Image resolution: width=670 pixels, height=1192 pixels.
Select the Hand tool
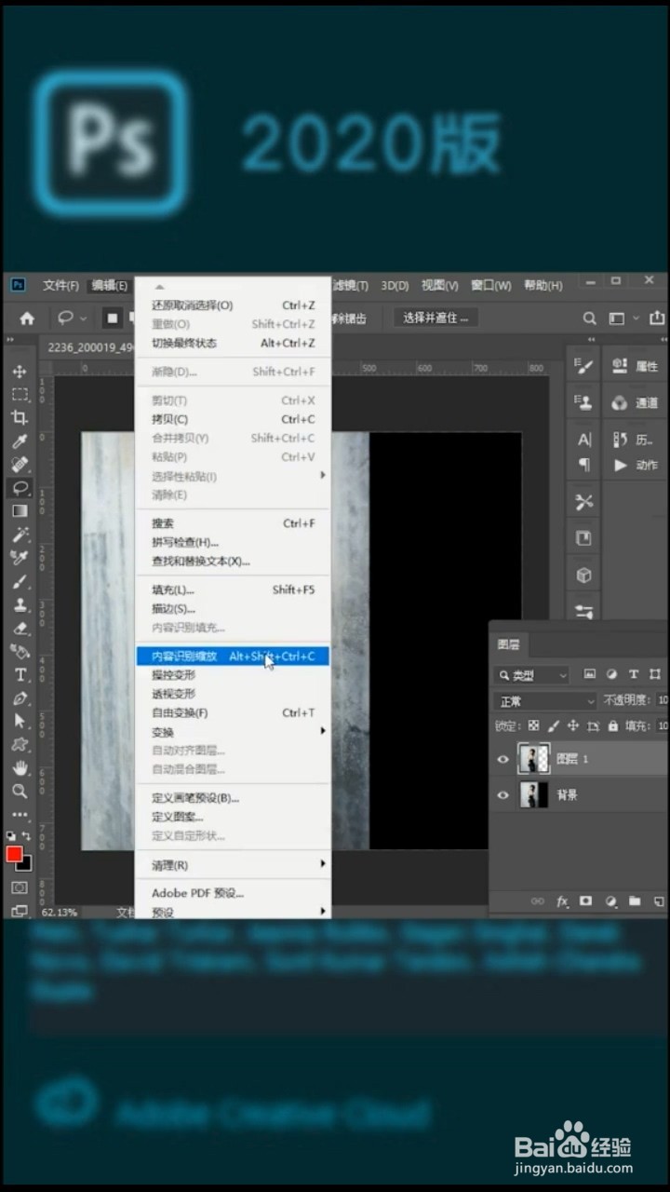pyautogui.click(x=20, y=767)
